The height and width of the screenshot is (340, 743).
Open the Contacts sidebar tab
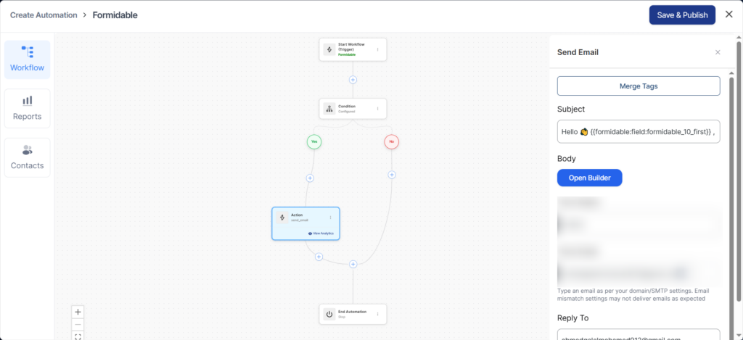pyautogui.click(x=27, y=157)
